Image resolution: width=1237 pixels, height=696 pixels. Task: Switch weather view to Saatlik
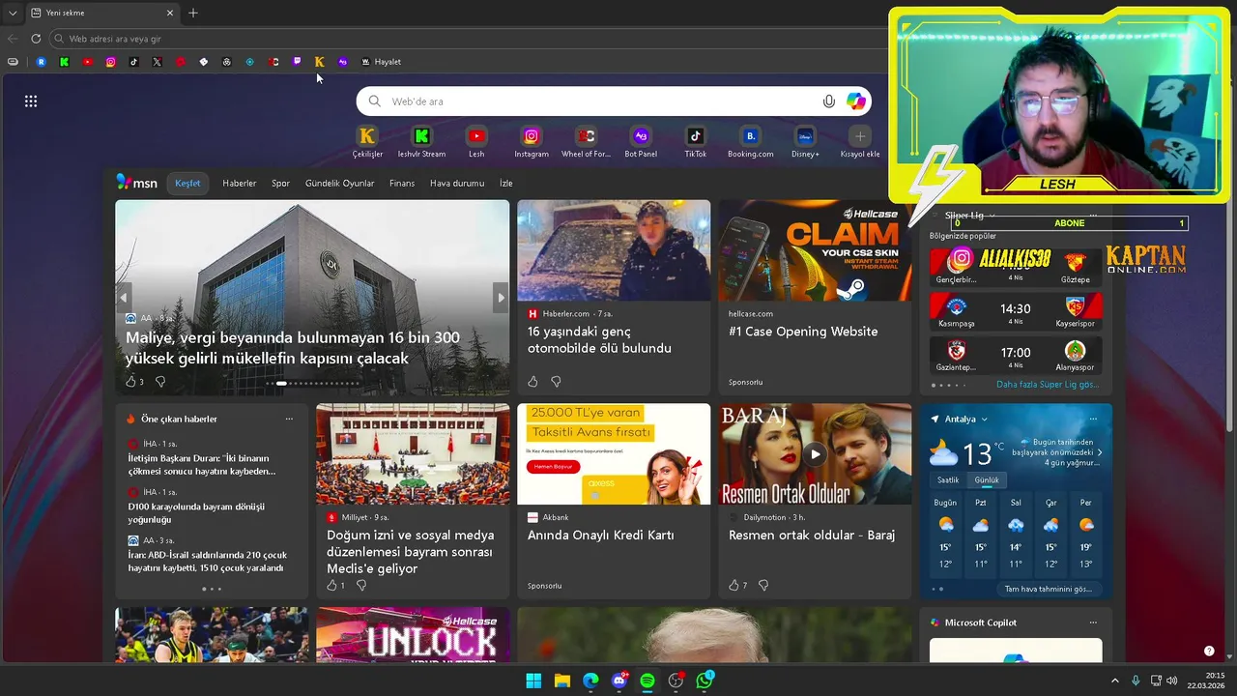coord(948,480)
